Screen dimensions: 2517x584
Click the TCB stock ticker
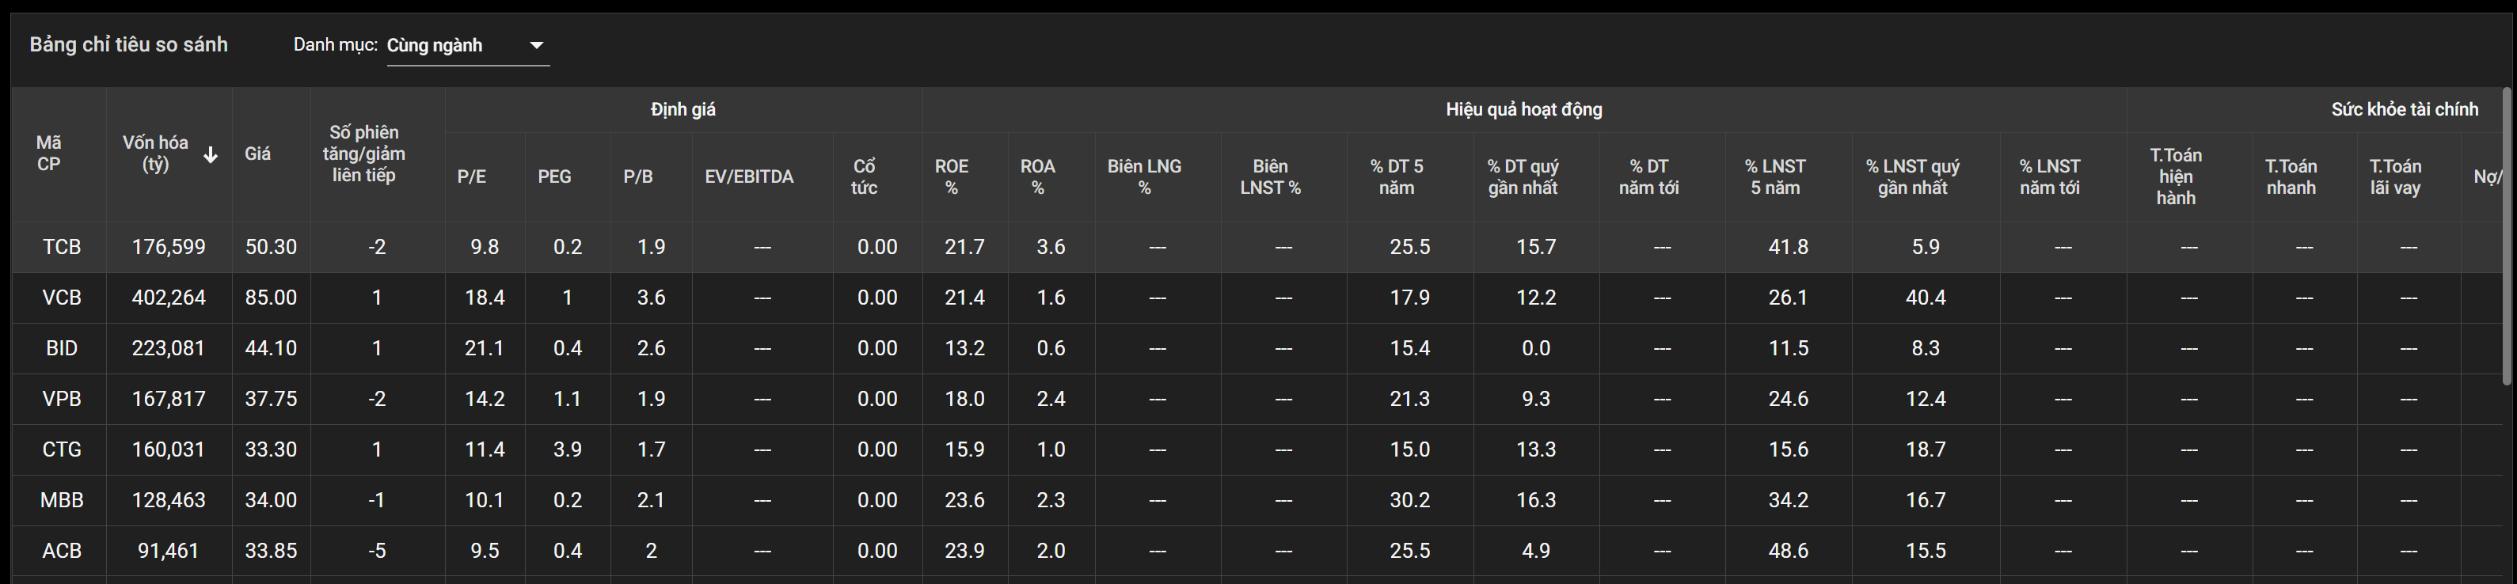pyautogui.click(x=62, y=247)
